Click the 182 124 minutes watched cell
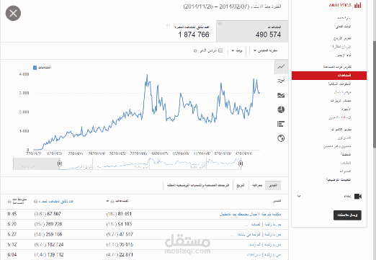The width and height of the screenshot is (376, 260). point(49,244)
